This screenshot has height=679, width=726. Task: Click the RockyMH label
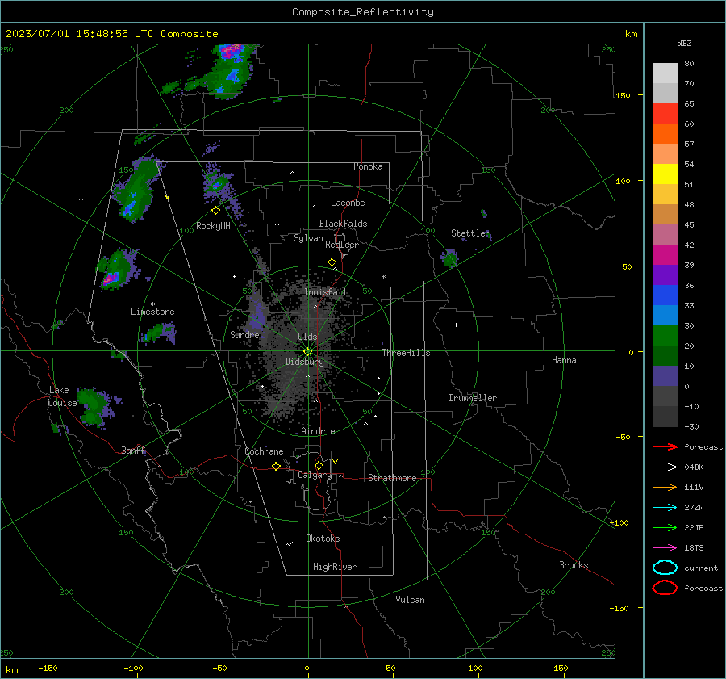tap(213, 226)
